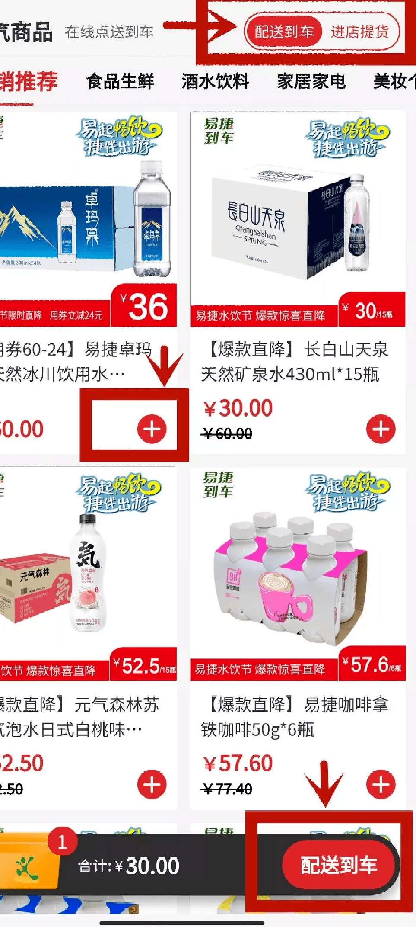416x927 pixels.
Task: Tap the 合计 ¥30.00 total amount
Action: (x=129, y=866)
